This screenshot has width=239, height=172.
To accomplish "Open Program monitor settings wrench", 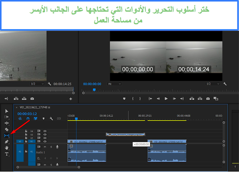I will click(x=225, y=84).
